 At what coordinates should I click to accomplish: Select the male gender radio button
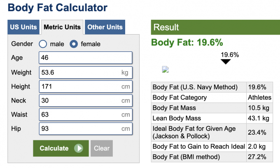point(43,44)
